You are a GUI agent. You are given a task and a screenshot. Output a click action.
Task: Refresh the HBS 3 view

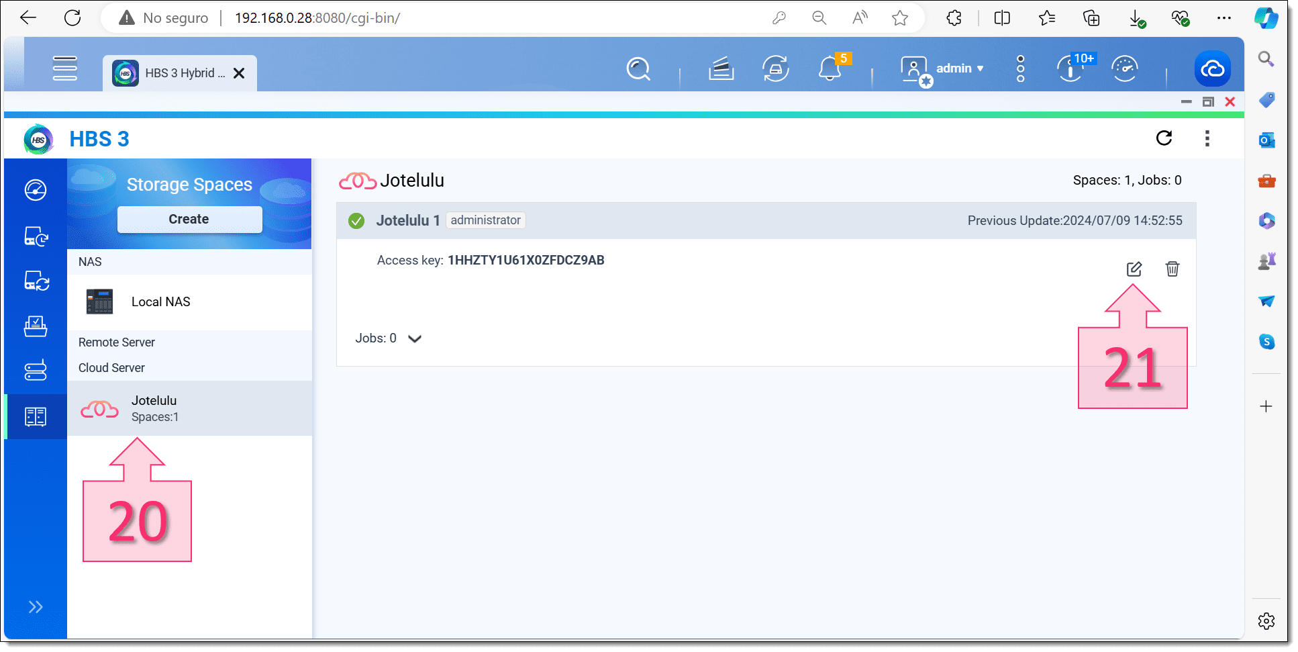click(1164, 138)
